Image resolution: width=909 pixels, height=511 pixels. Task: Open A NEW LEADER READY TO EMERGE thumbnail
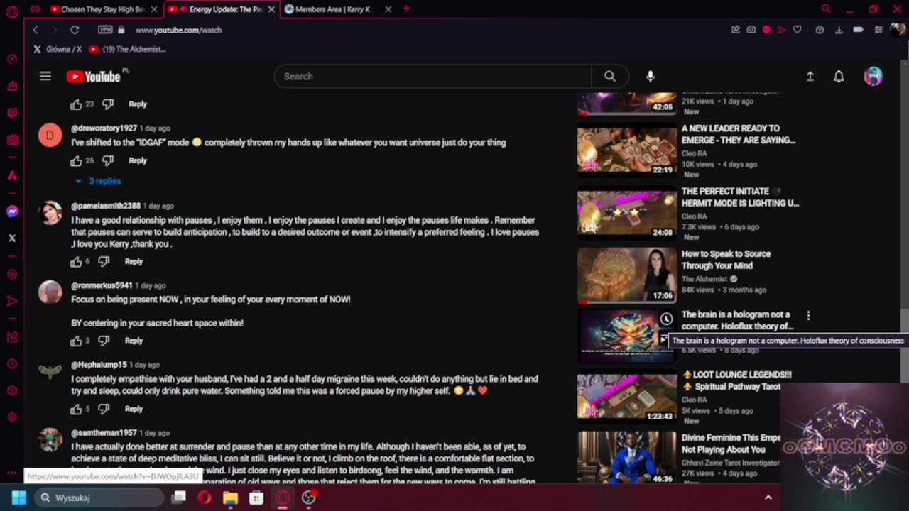[626, 150]
